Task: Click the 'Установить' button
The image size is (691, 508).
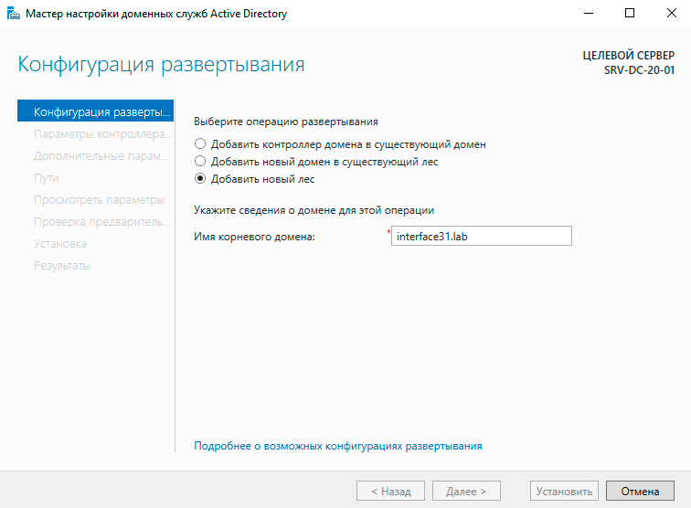Action: pos(564,491)
